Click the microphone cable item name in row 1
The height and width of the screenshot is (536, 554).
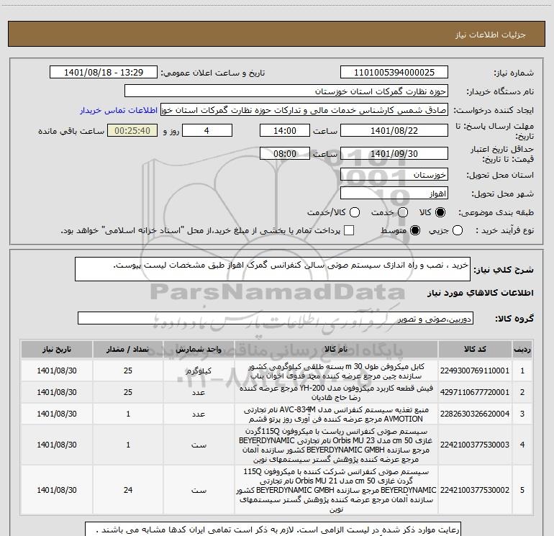[336, 371]
